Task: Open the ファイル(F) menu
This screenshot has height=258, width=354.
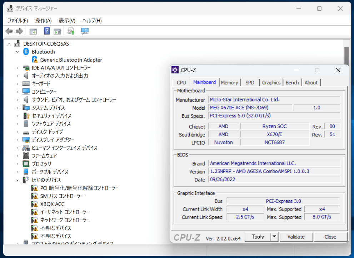Action: (x=18, y=21)
